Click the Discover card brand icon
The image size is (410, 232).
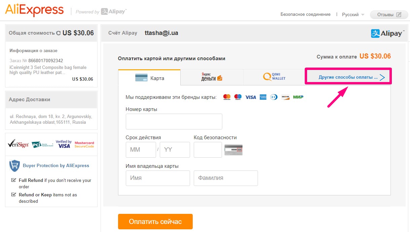pos(285,97)
